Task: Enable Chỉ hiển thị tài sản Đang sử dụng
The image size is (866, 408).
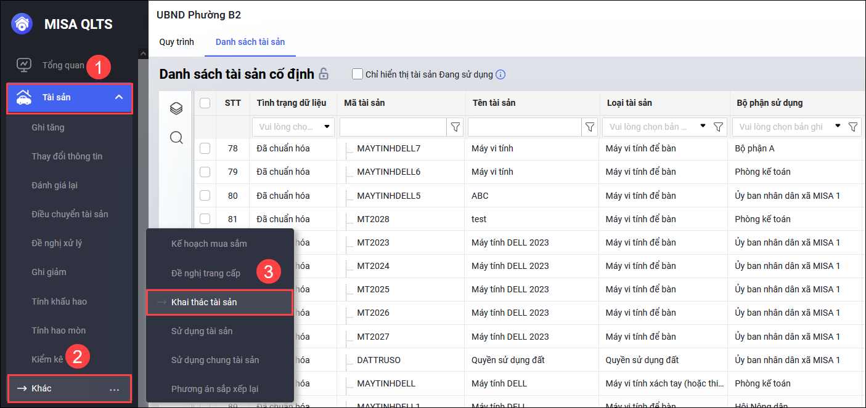Action: (357, 74)
